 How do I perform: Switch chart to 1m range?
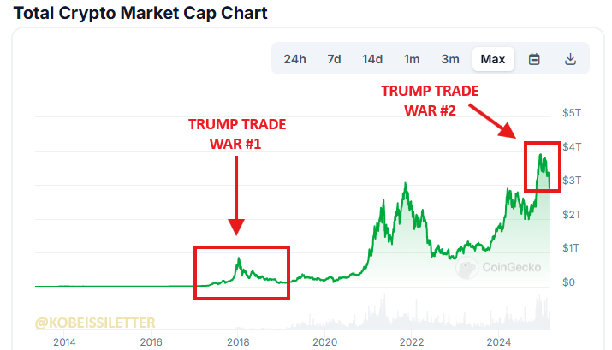tap(412, 59)
